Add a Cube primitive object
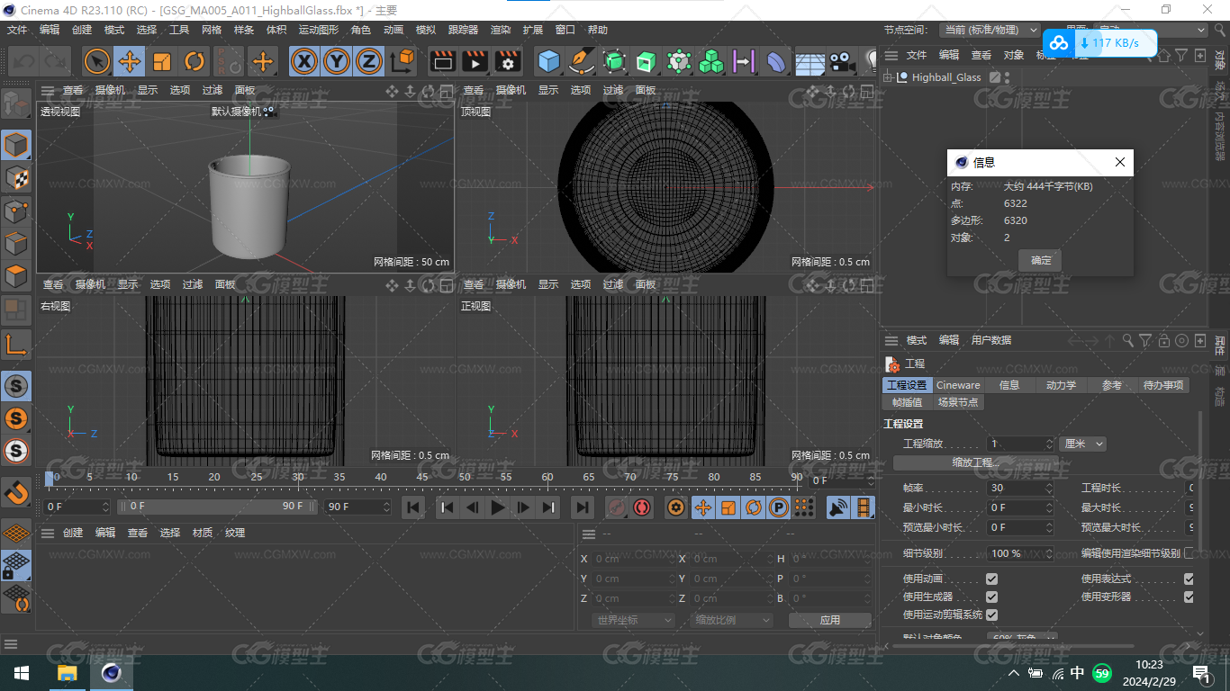1230x691 pixels. [549, 61]
